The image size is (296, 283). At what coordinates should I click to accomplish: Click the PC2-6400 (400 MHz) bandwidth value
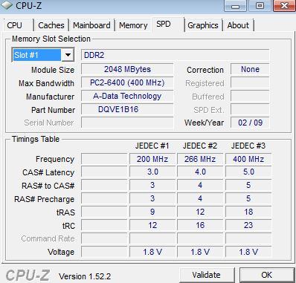127,82
